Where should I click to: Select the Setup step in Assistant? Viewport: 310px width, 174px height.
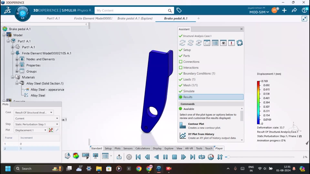(x=187, y=50)
